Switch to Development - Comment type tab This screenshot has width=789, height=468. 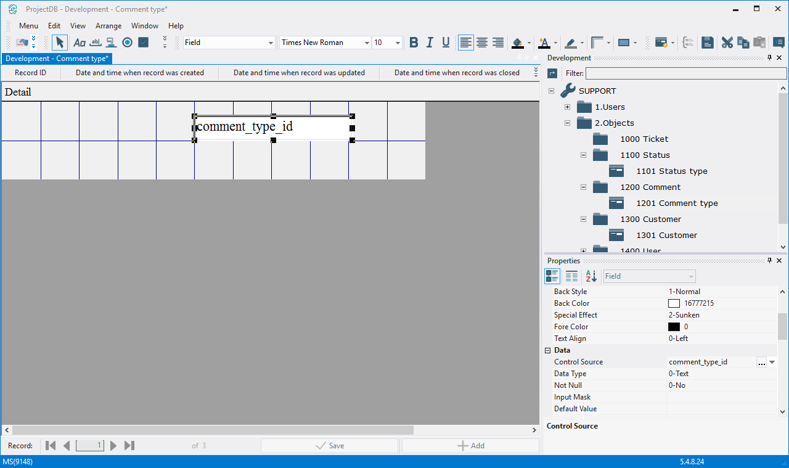coord(57,59)
